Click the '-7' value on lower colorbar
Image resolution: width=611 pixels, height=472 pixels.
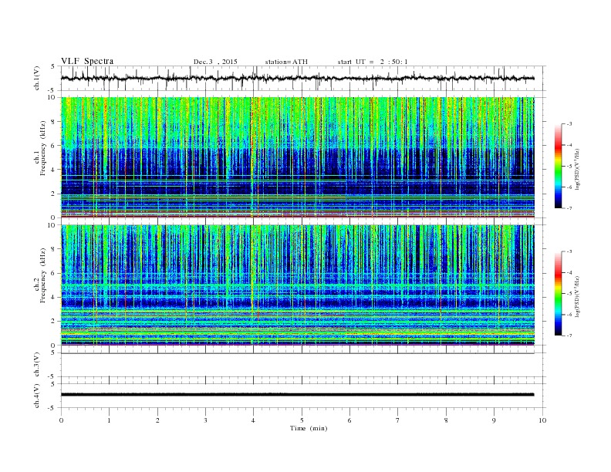click(x=569, y=335)
